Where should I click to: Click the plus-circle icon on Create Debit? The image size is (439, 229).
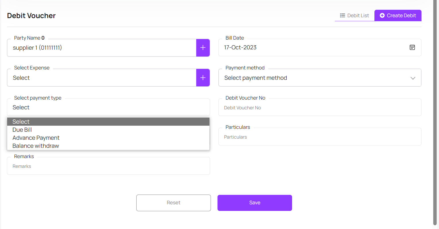382,15
